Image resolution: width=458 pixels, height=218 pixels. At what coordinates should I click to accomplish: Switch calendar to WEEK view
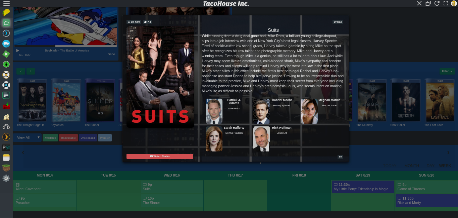click(x=445, y=166)
